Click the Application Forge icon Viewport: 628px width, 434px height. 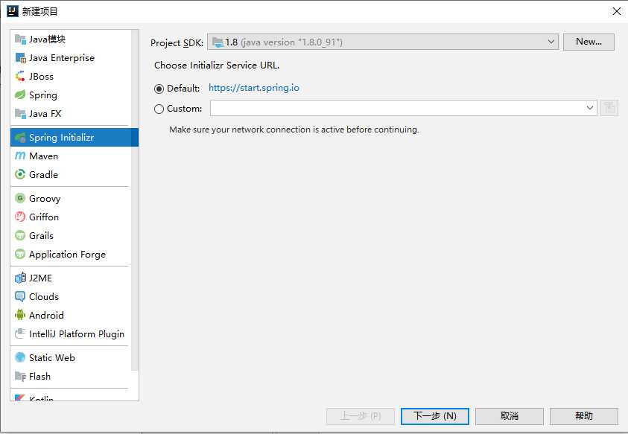point(20,254)
